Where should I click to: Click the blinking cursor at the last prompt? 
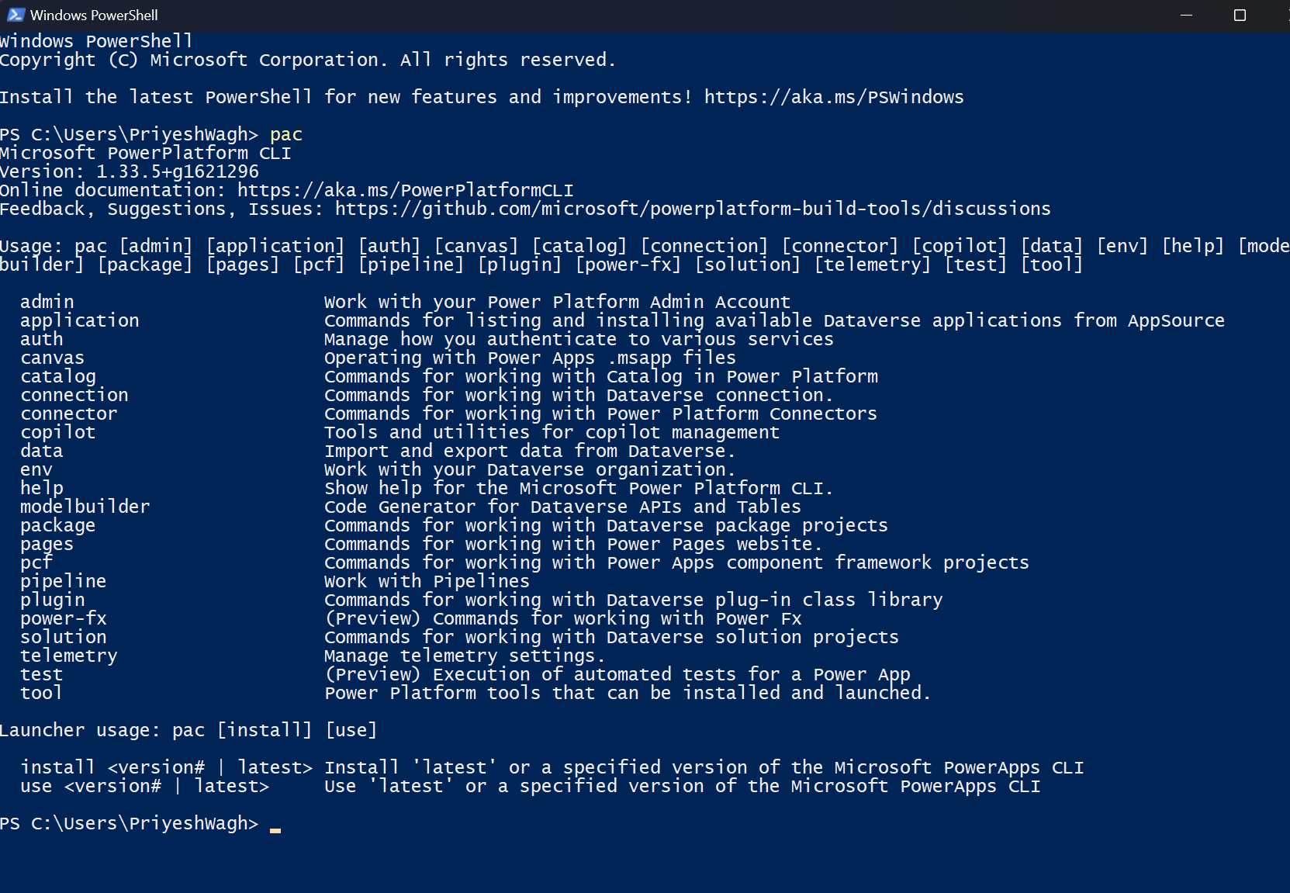pos(275,829)
